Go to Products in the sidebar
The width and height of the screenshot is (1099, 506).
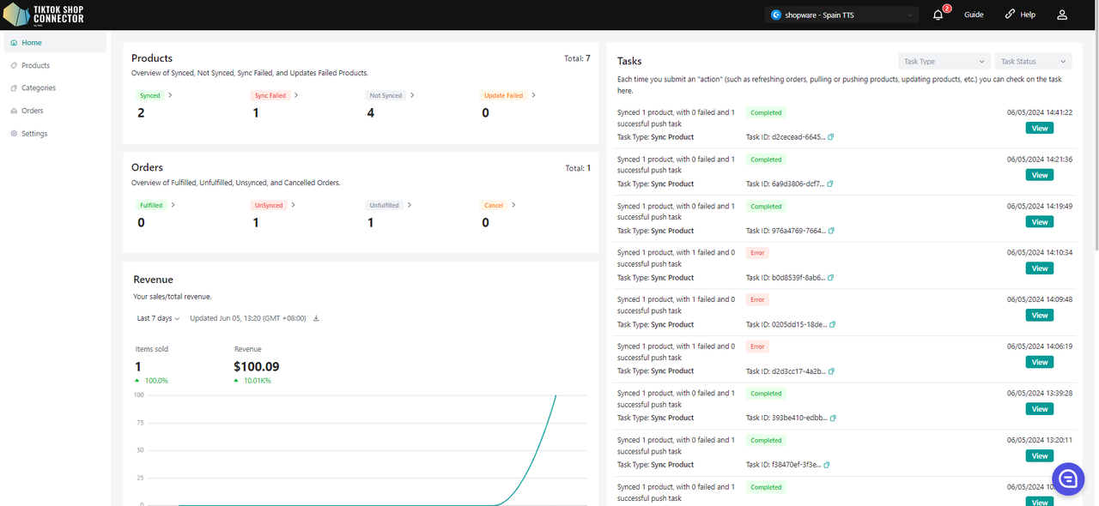pyautogui.click(x=35, y=65)
